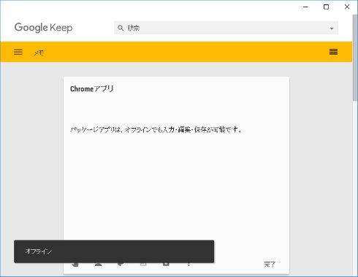Screen dimensions: 358x277
Task: Finish editing with the 完了 button
Action: [x=270, y=265]
